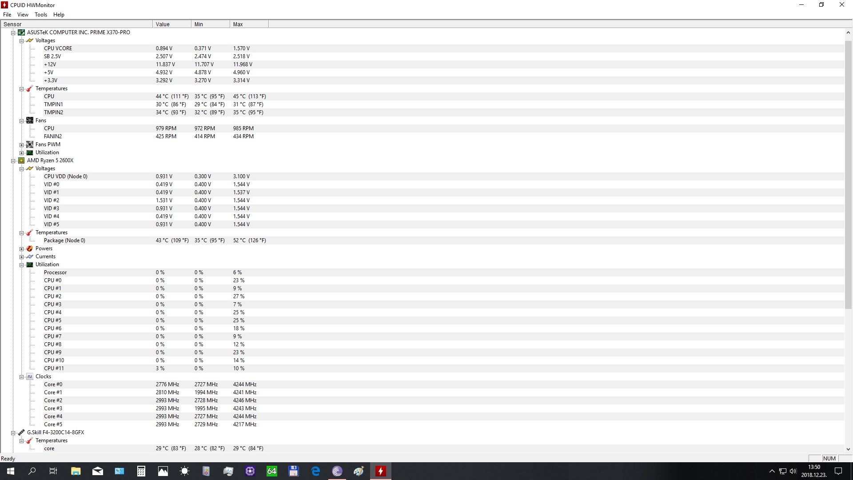Collapse the ASUSTeK Voltages branch
This screenshot has height=480, width=853.
(21, 41)
